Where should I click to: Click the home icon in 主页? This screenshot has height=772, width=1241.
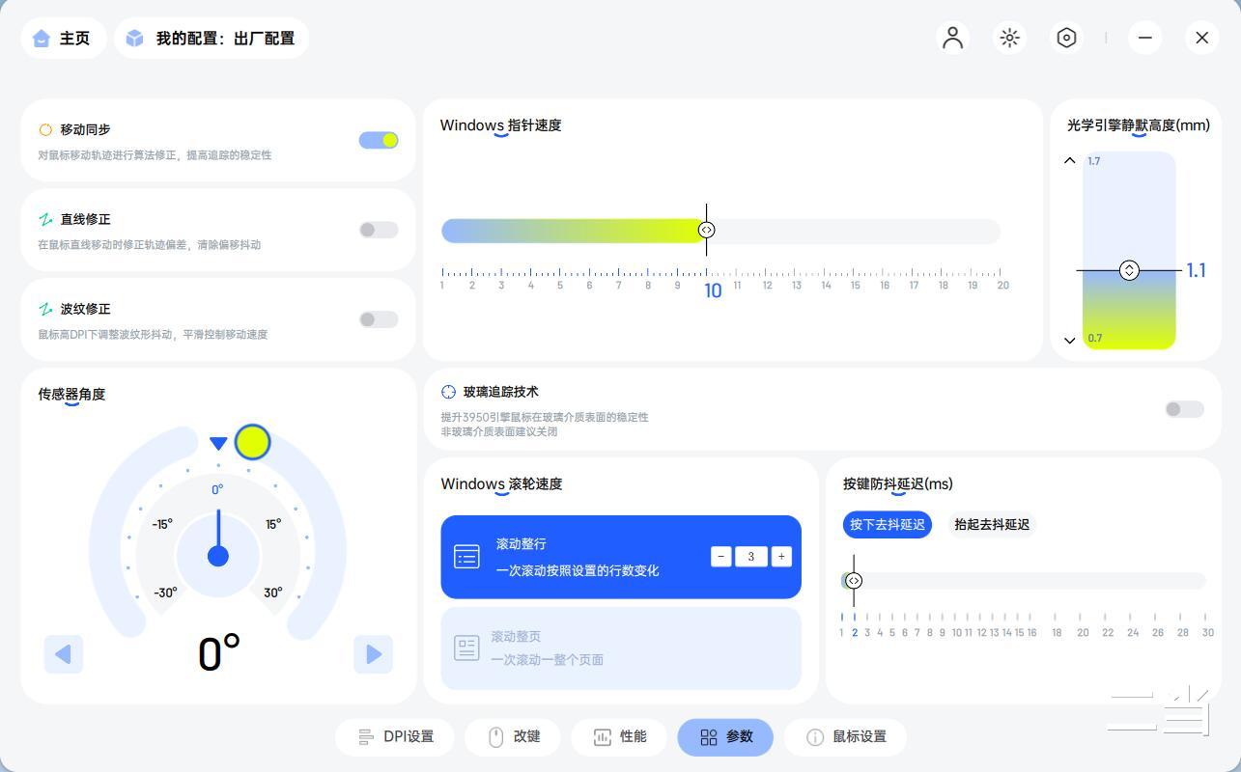coord(41,39)
